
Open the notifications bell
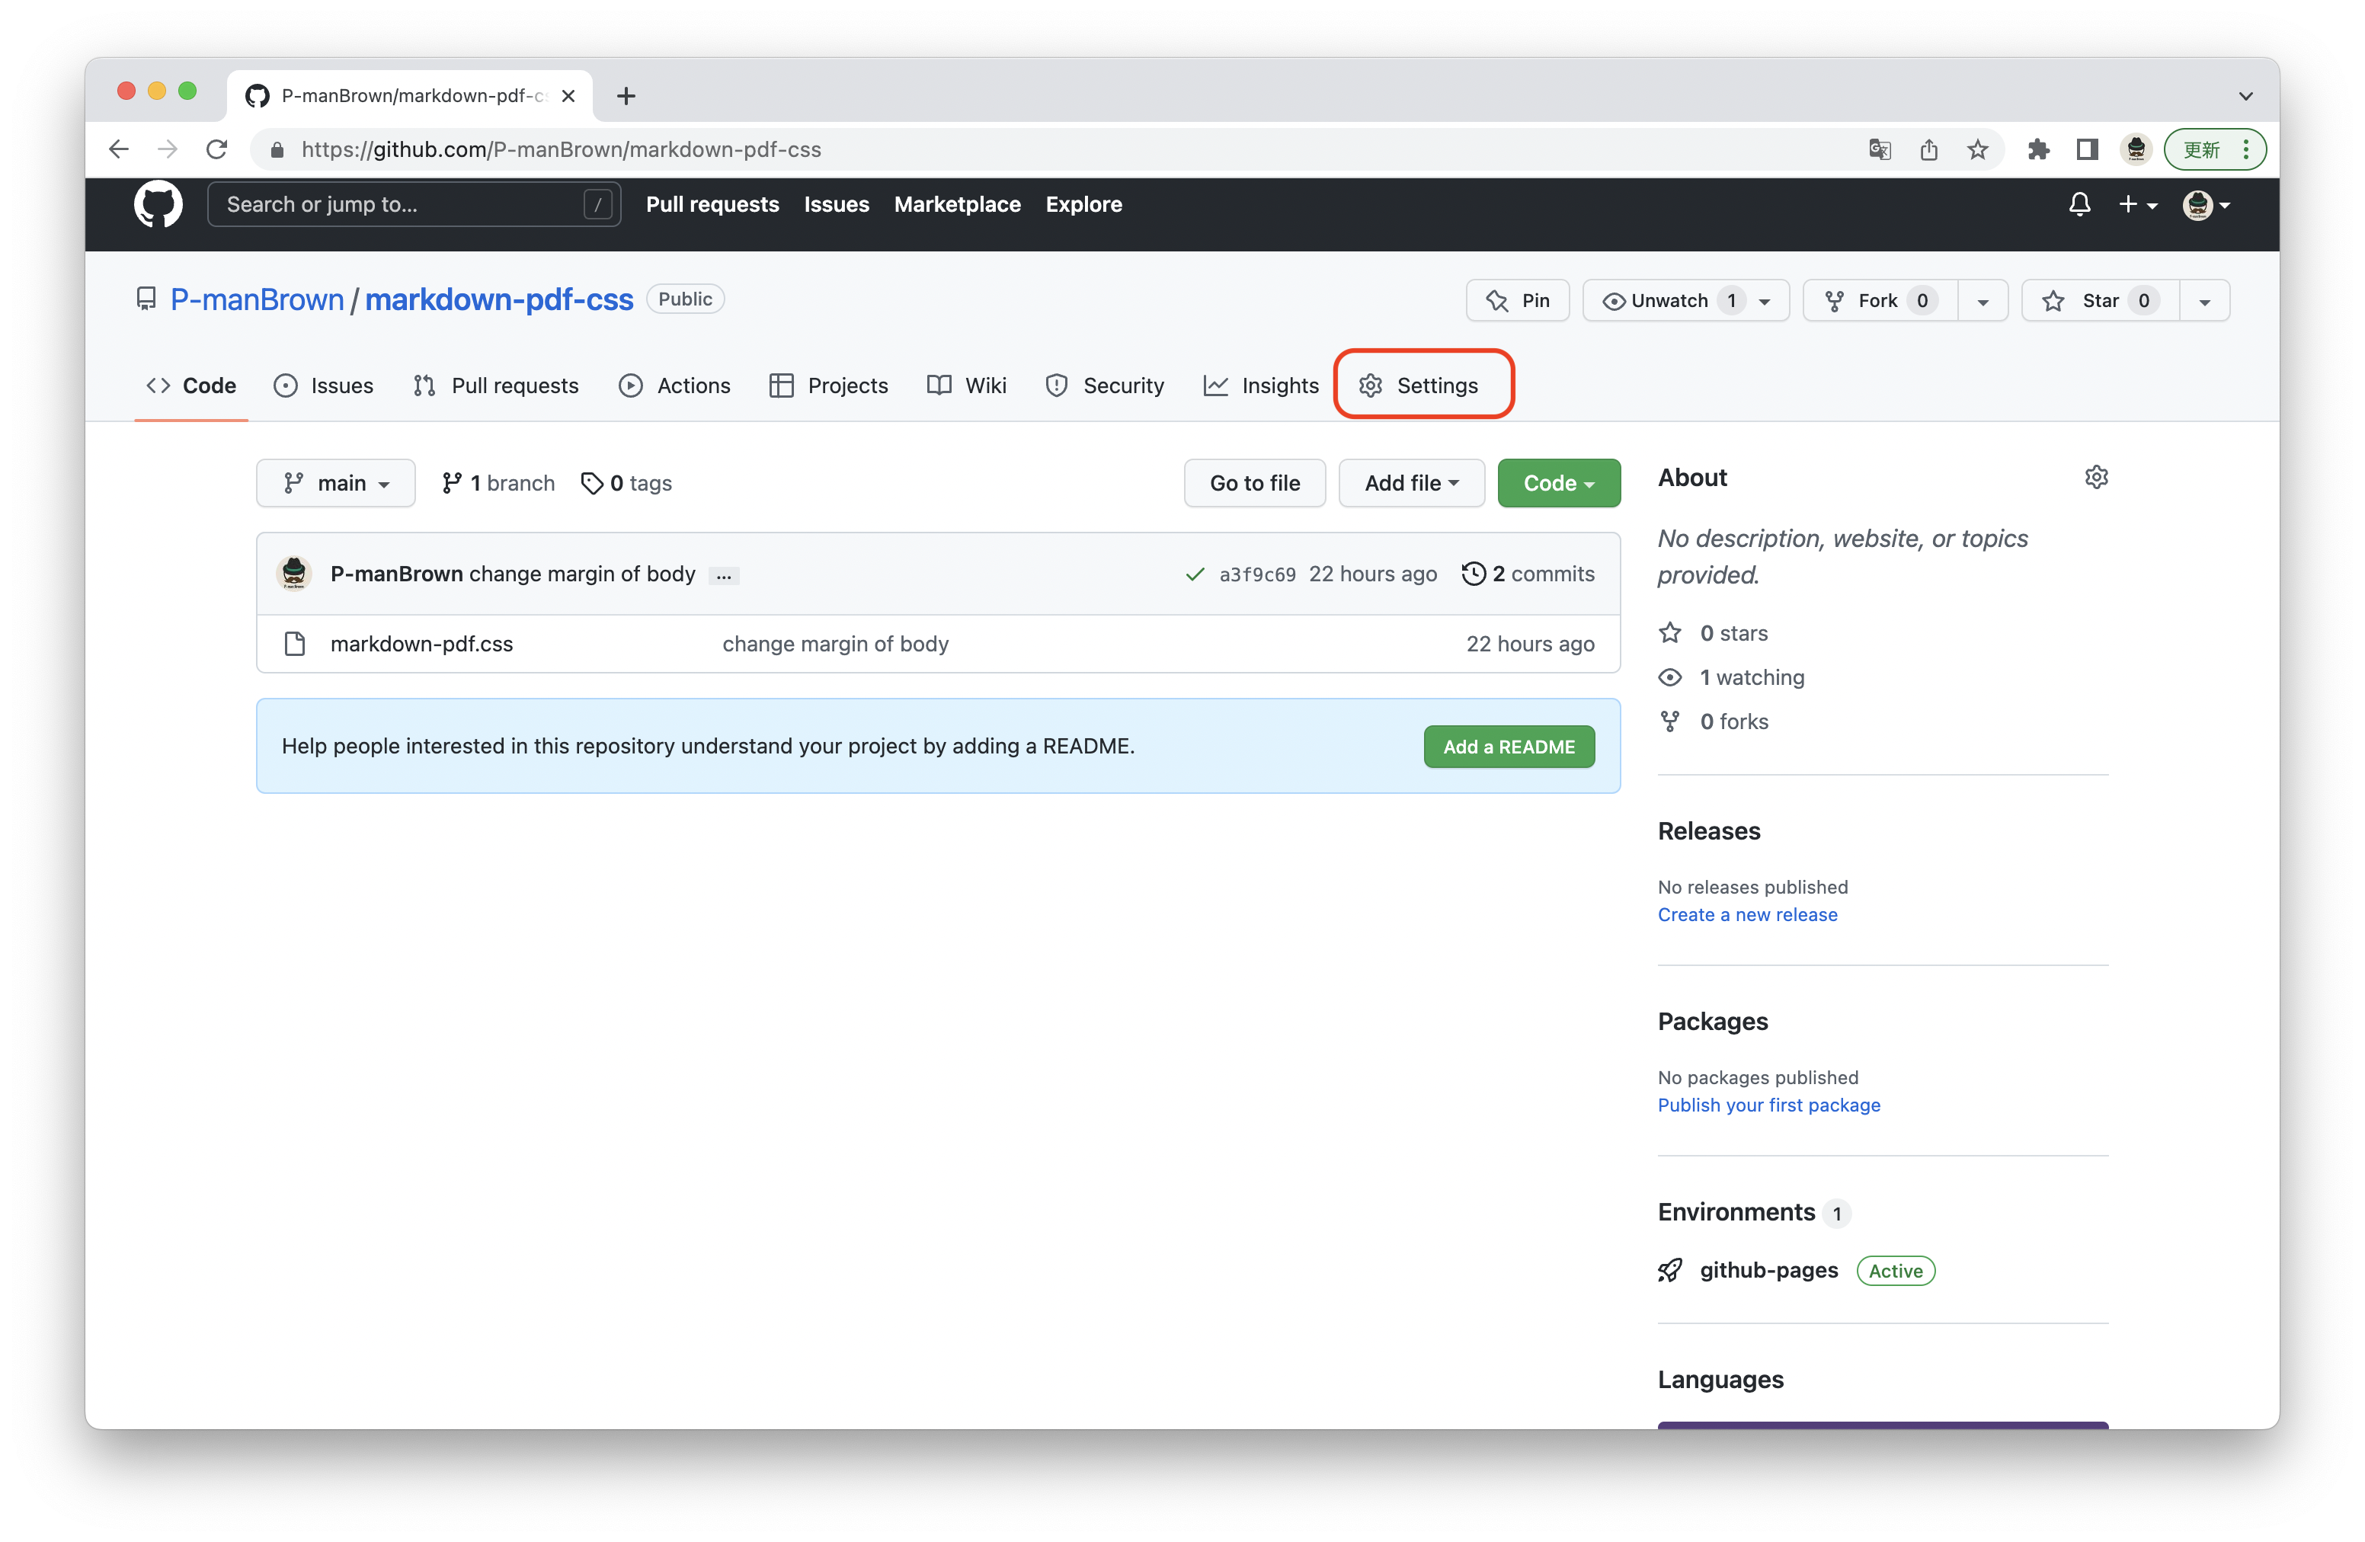(2079, 205)
